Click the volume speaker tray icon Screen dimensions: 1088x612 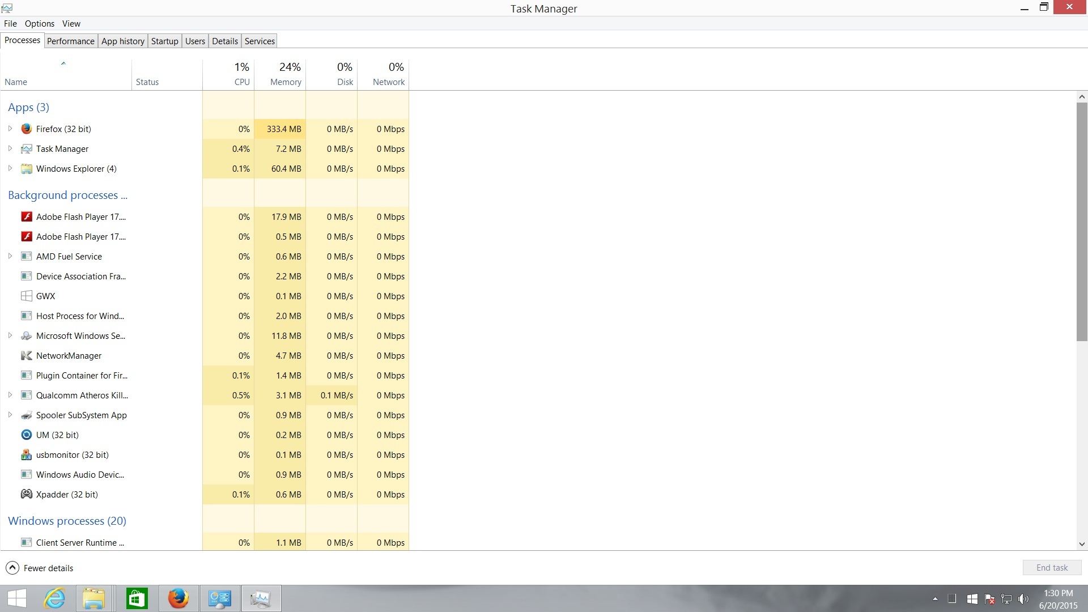click(x=1023, y=599)
